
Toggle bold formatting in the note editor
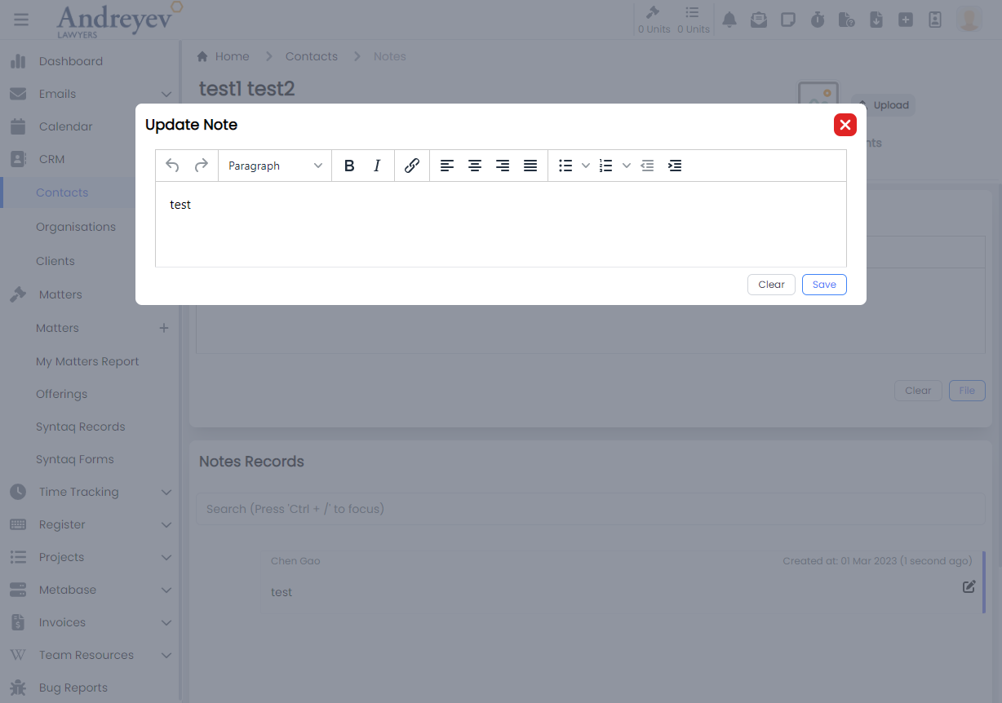(x=349, y=166)
